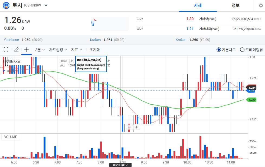Open the settings gear icon

[260, 5]
